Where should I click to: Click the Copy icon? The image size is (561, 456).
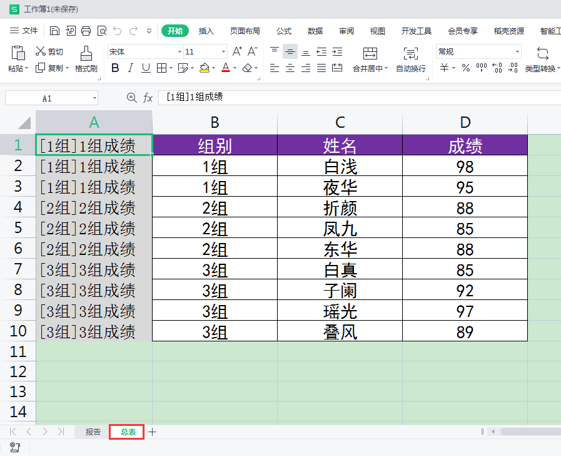point(40,68)
